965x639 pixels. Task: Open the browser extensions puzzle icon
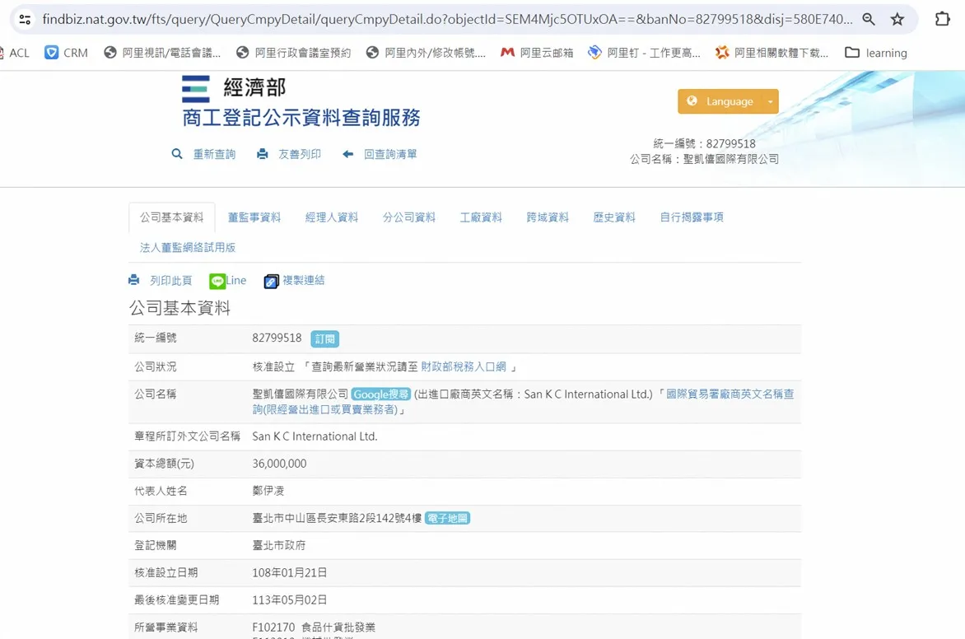point(943,19)
